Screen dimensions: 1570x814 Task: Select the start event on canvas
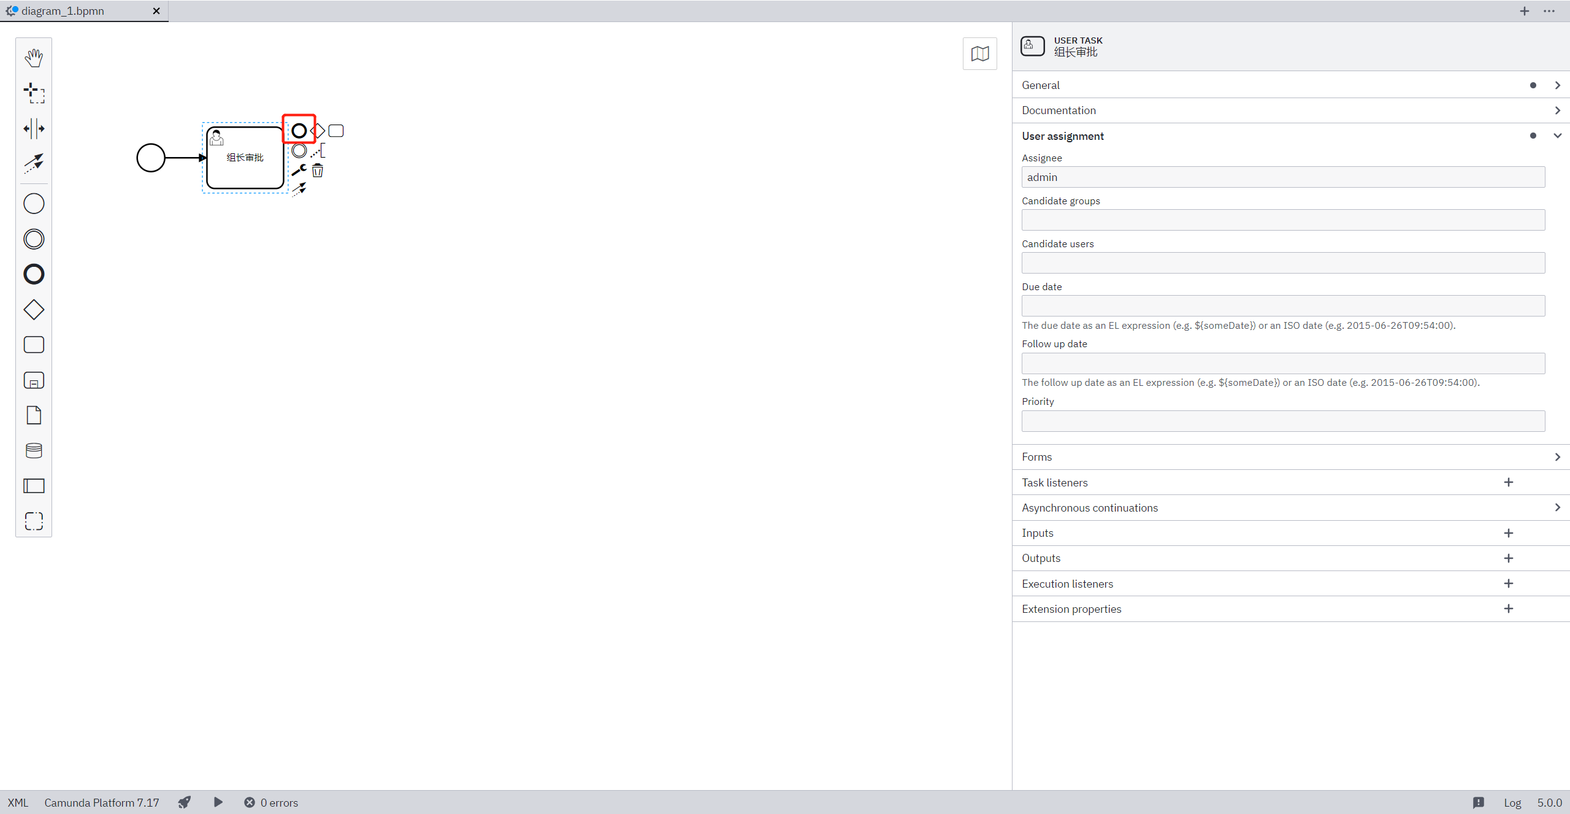(x=151, y=158)
